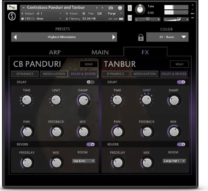
Task: Open CB Panduri Delay & Reverb sub-tab
Action: 83,74
